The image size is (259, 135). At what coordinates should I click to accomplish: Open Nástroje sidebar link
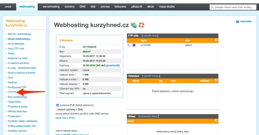pyautogui.click(x=13, y=82)
